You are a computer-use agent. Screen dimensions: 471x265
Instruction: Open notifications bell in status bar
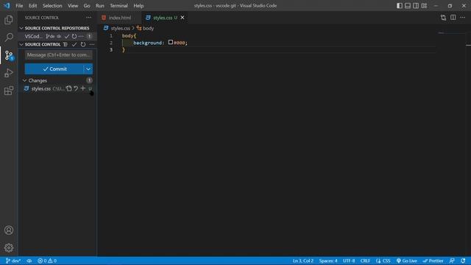pyautogui.click(x=463, y=261)
